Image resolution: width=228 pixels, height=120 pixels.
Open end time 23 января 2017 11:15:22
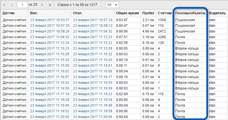93,43
